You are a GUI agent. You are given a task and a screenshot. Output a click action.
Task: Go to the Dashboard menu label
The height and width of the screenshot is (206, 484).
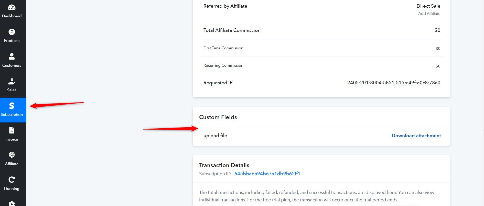(x=12, y=16)
